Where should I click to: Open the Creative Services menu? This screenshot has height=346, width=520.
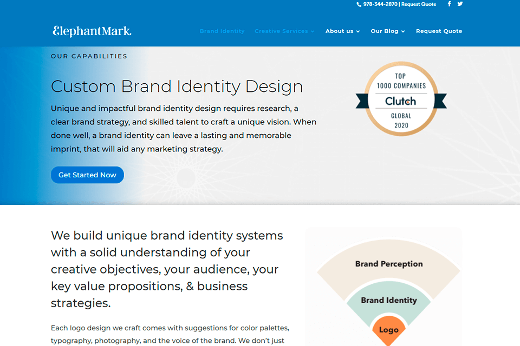tap(281, 31)
